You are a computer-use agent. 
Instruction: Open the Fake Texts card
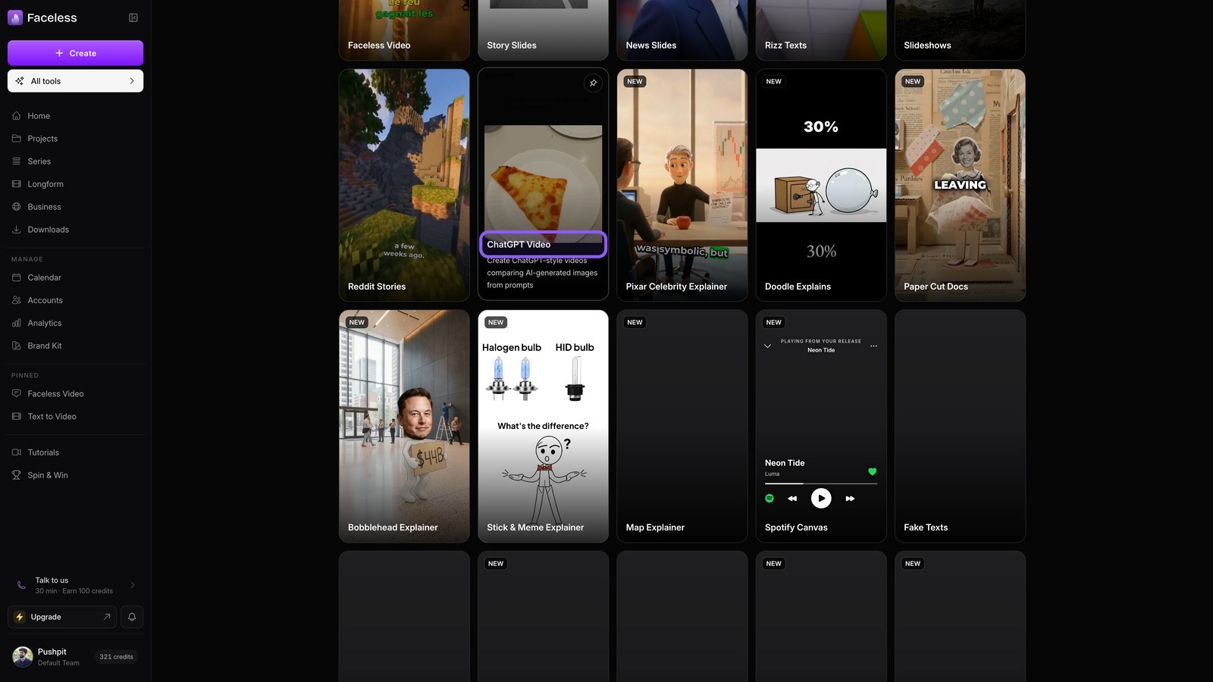click(x=960, y=426)
